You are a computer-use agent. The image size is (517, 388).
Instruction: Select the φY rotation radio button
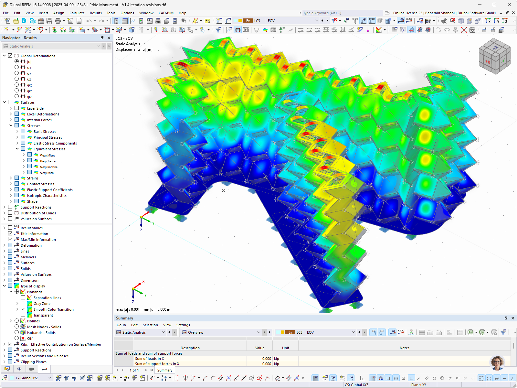pyautogui.click(x=16, y=91)
